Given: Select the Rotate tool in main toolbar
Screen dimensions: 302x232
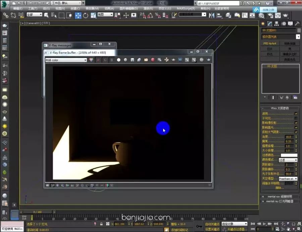Looking at the screenshot, I should 86,15.
